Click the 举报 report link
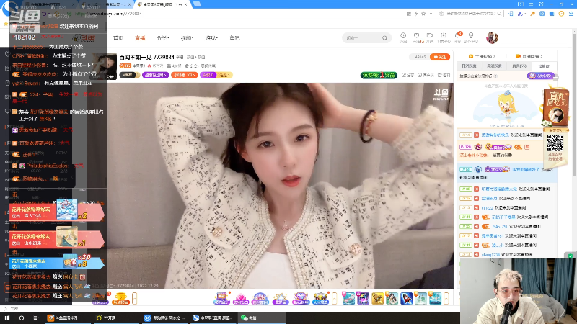577x324 pixels. [444, 75]
